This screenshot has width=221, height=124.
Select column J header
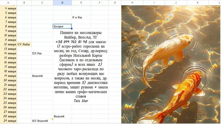176,3
